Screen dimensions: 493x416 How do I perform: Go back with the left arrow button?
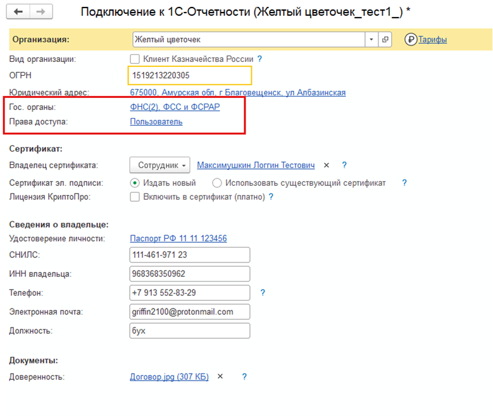18,12
